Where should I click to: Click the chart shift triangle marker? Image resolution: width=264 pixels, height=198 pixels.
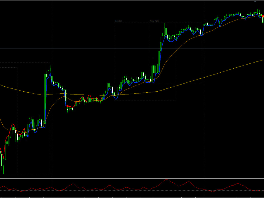[255, 1]
